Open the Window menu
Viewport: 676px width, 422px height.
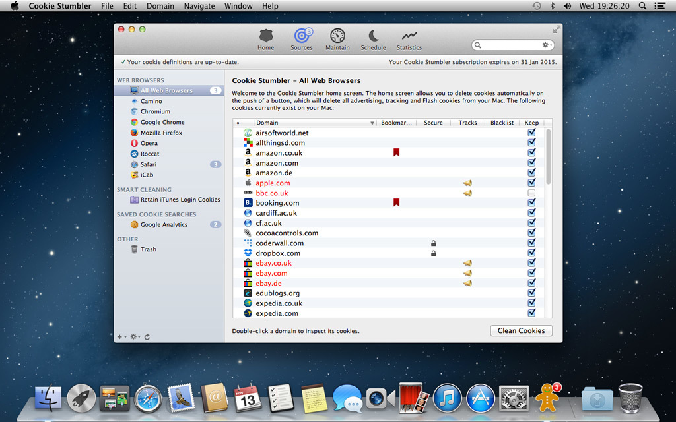238,6
